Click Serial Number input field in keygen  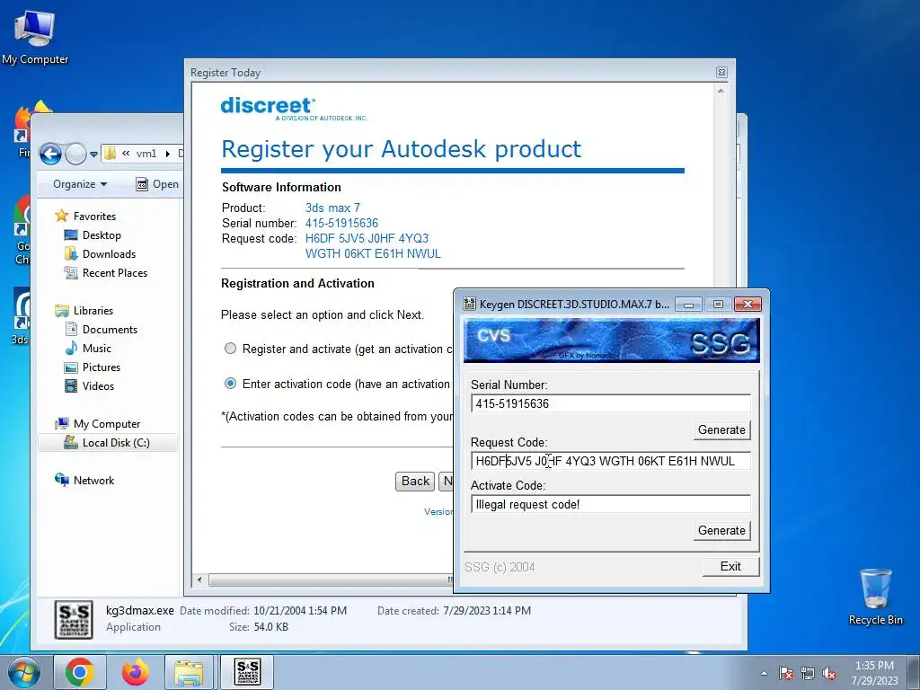610,403
